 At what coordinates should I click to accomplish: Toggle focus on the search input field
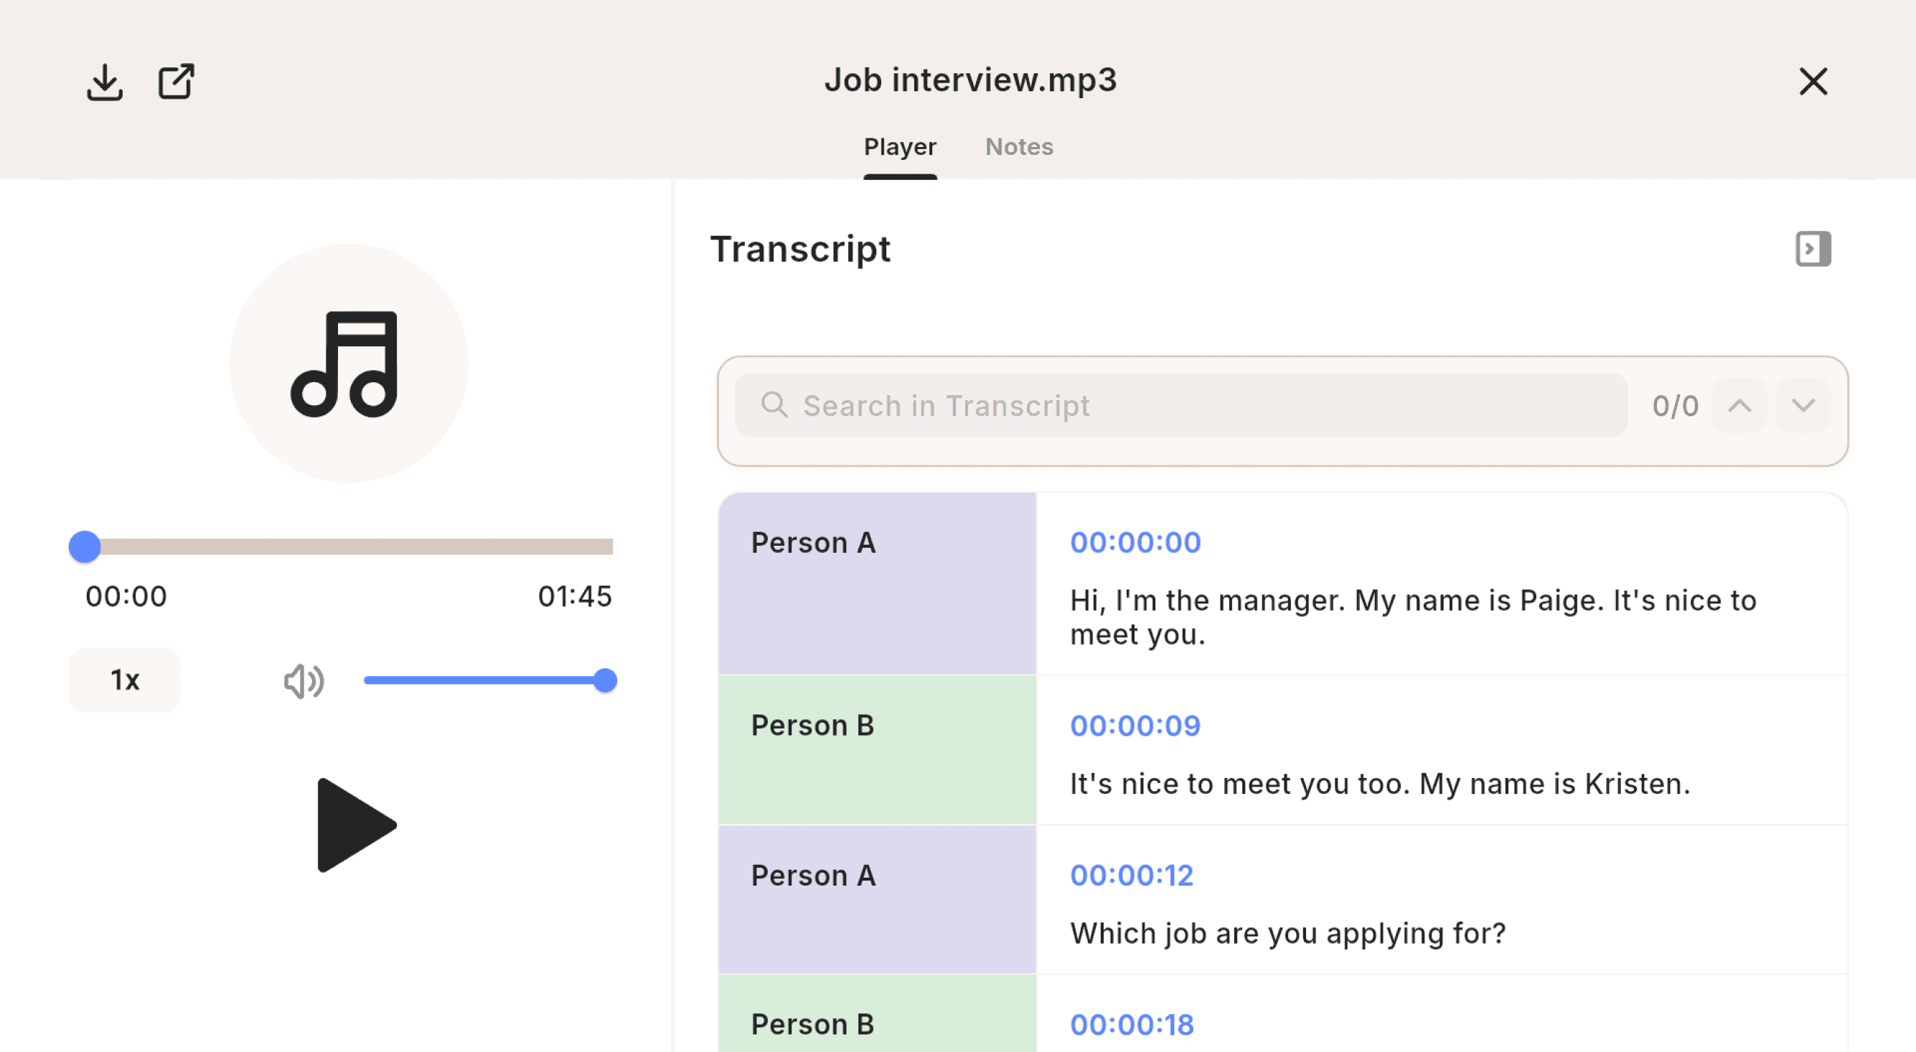coord(1116,405)
